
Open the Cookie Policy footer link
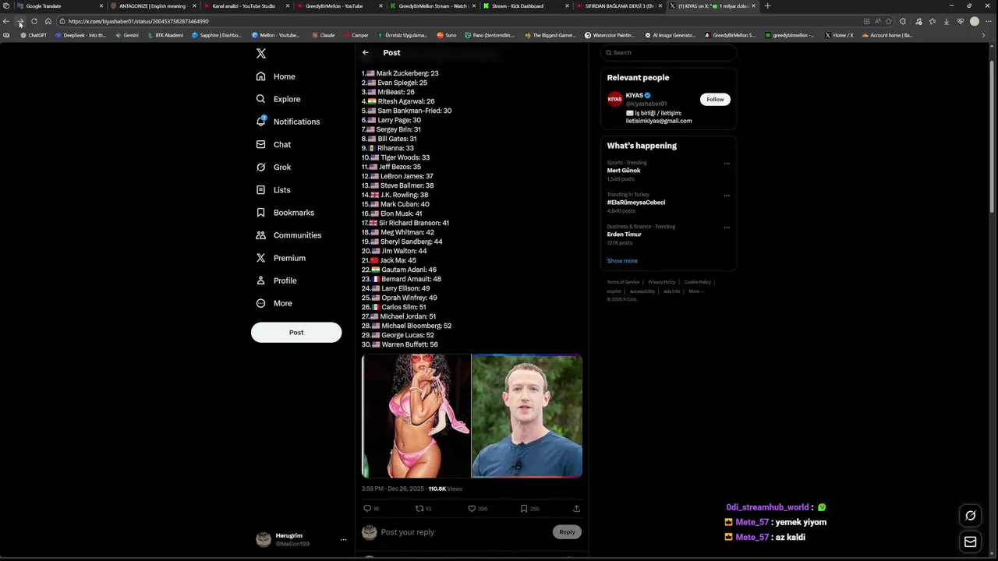697,282
